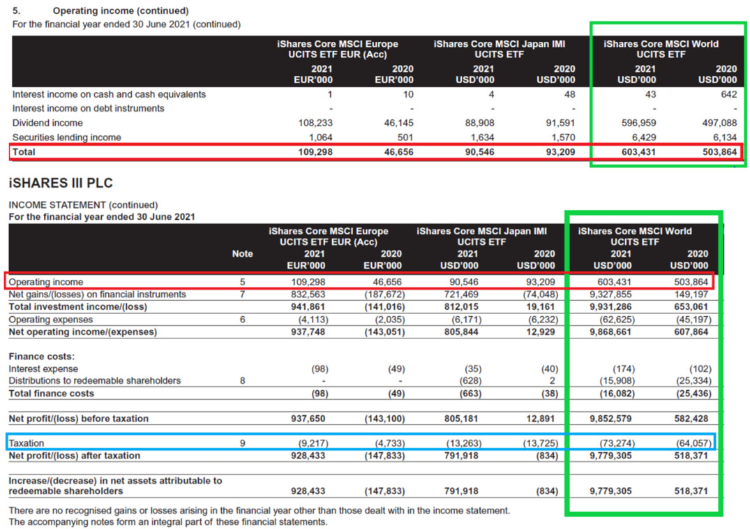Click net gains value 832,563
Image resolution: width=750 pixels, height=529 pixels.
(308, 294)
